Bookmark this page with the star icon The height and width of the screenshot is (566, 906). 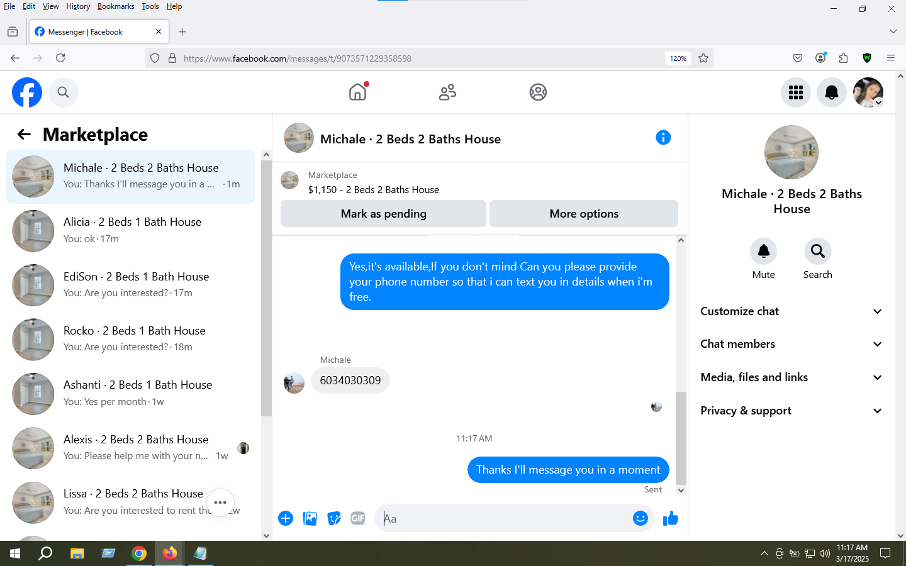703,58
